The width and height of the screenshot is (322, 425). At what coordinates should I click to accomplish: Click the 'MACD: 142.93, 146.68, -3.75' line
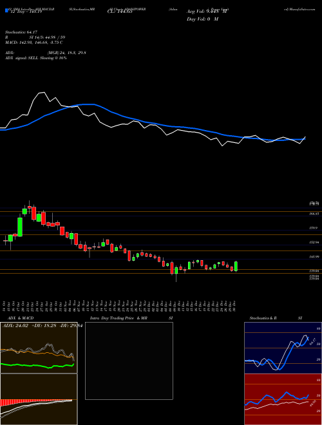coord(34,43)
